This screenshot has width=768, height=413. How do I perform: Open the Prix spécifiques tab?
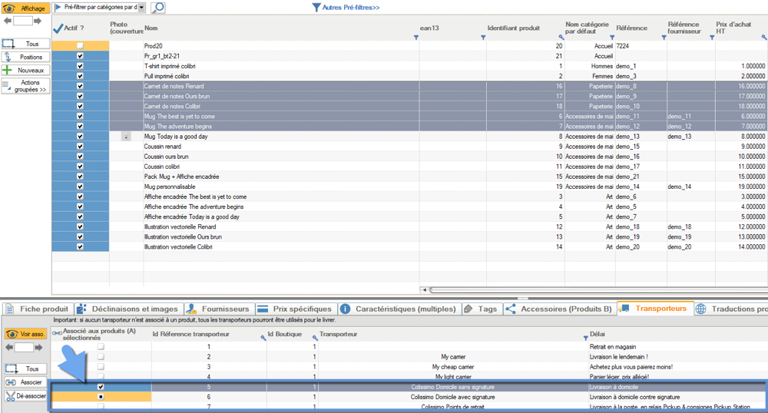(296, 309)
